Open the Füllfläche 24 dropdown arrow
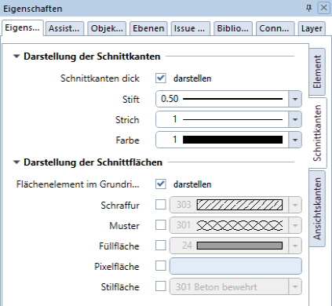Viewport: 332px width, 306px height. [x=295, y=246]
